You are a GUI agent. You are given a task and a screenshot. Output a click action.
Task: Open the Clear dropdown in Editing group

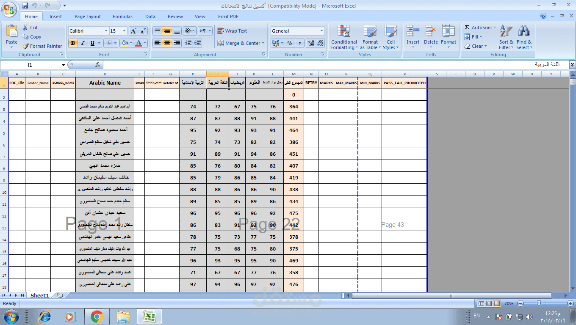[x=476, y=46]
